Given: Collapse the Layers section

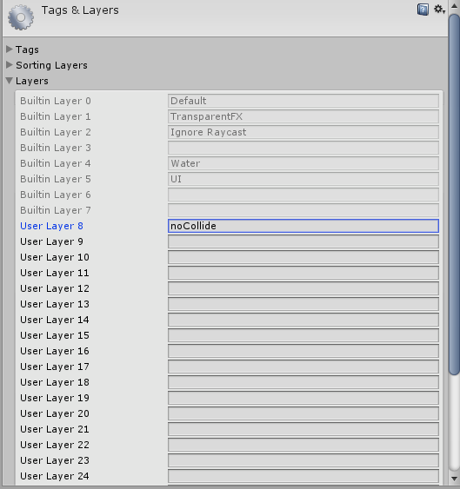Looking at the screenshot, I should (x=10, y=81).
